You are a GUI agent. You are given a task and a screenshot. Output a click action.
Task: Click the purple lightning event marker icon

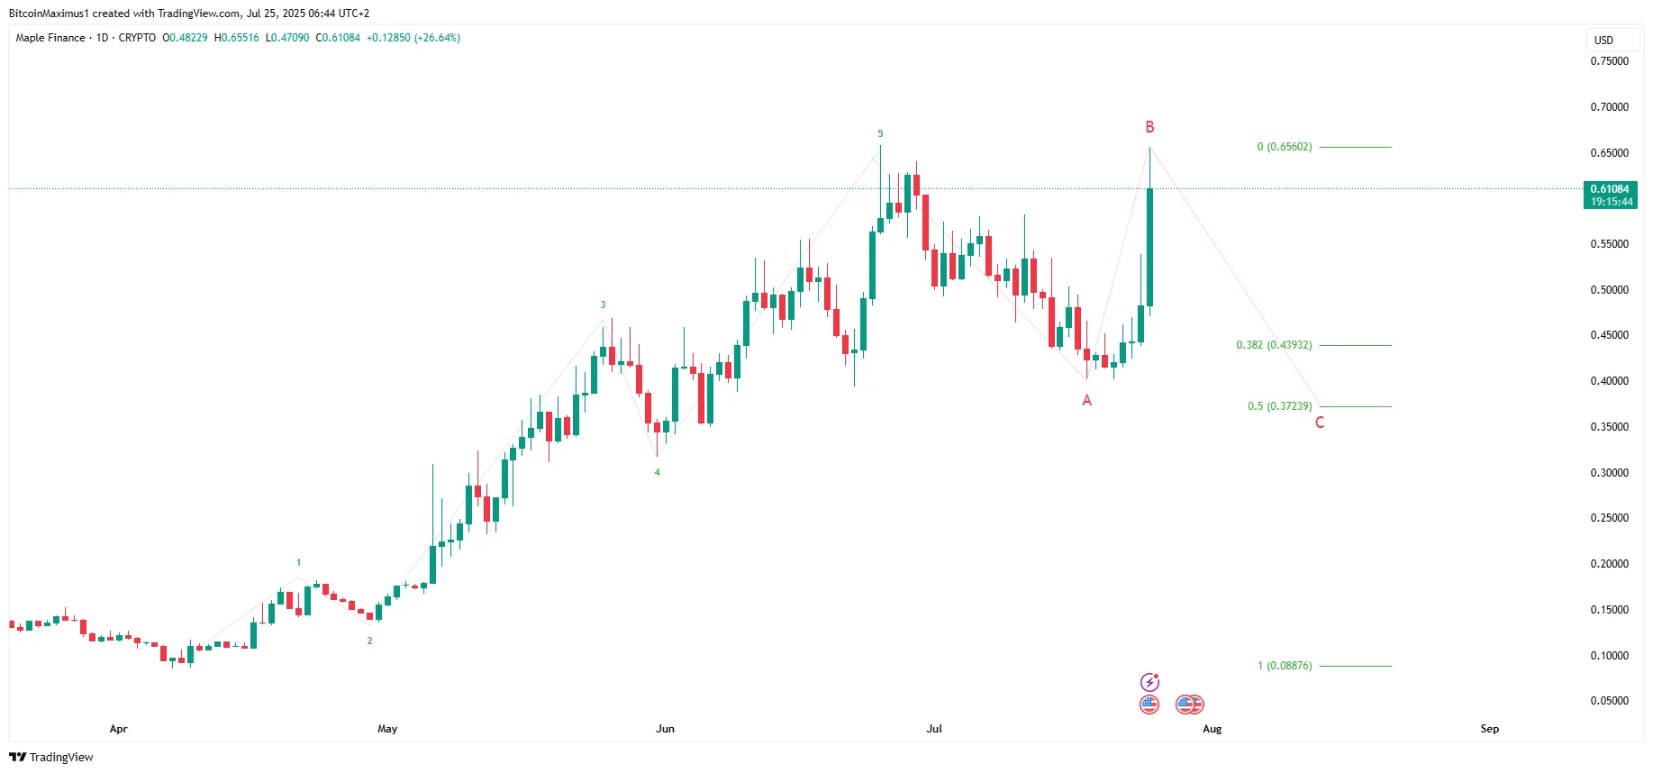click(x=1150, y=681)
